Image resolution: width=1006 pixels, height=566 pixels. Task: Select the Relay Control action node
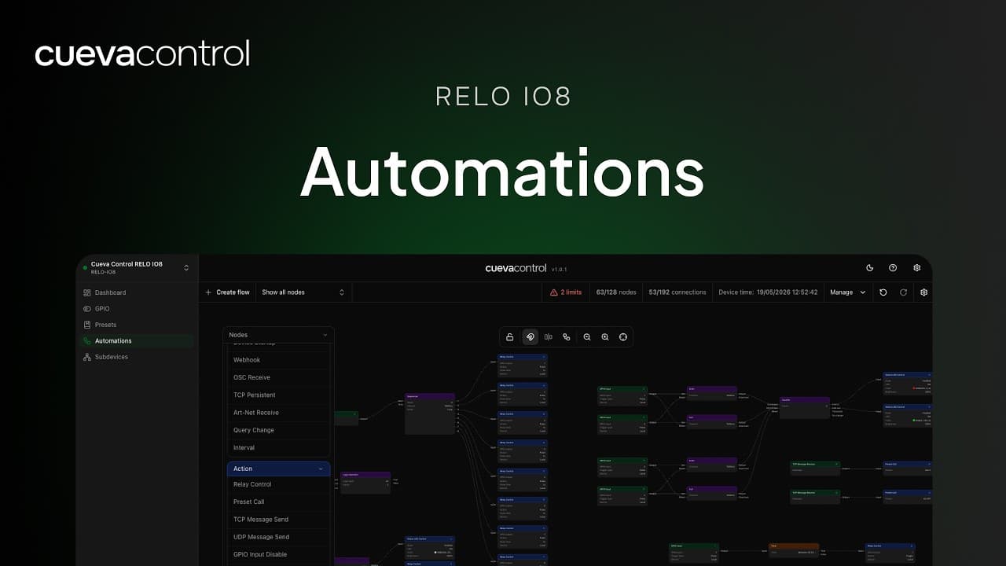[x=278, y=484]
